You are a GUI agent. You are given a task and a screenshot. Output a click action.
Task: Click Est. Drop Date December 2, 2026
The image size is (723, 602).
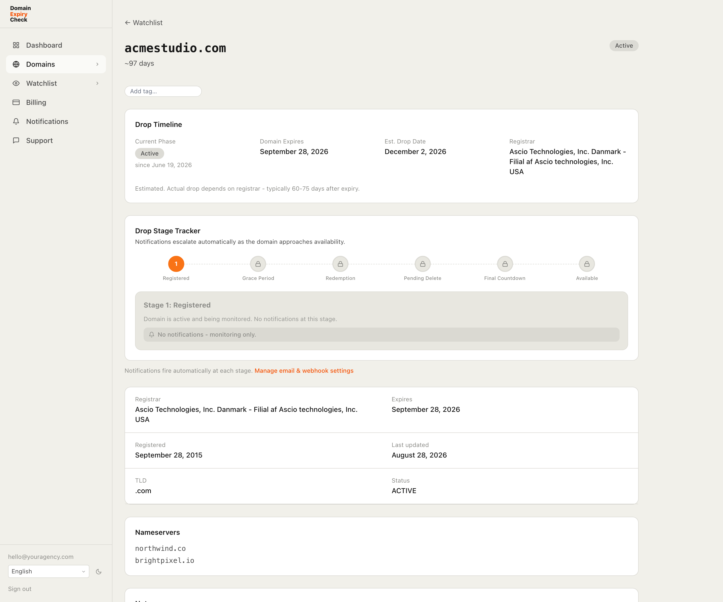click(x=415, y=152)
